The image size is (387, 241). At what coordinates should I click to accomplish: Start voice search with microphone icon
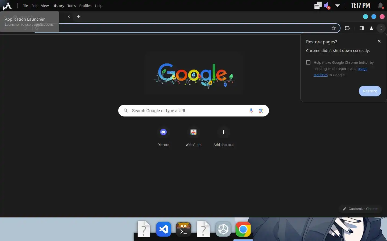click(251, 111)
